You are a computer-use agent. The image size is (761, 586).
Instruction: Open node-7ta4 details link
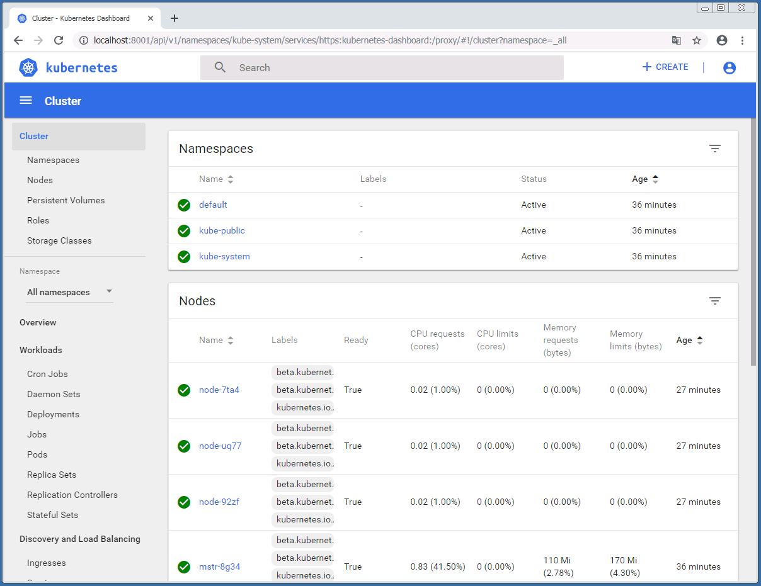[x=219, y=390]
